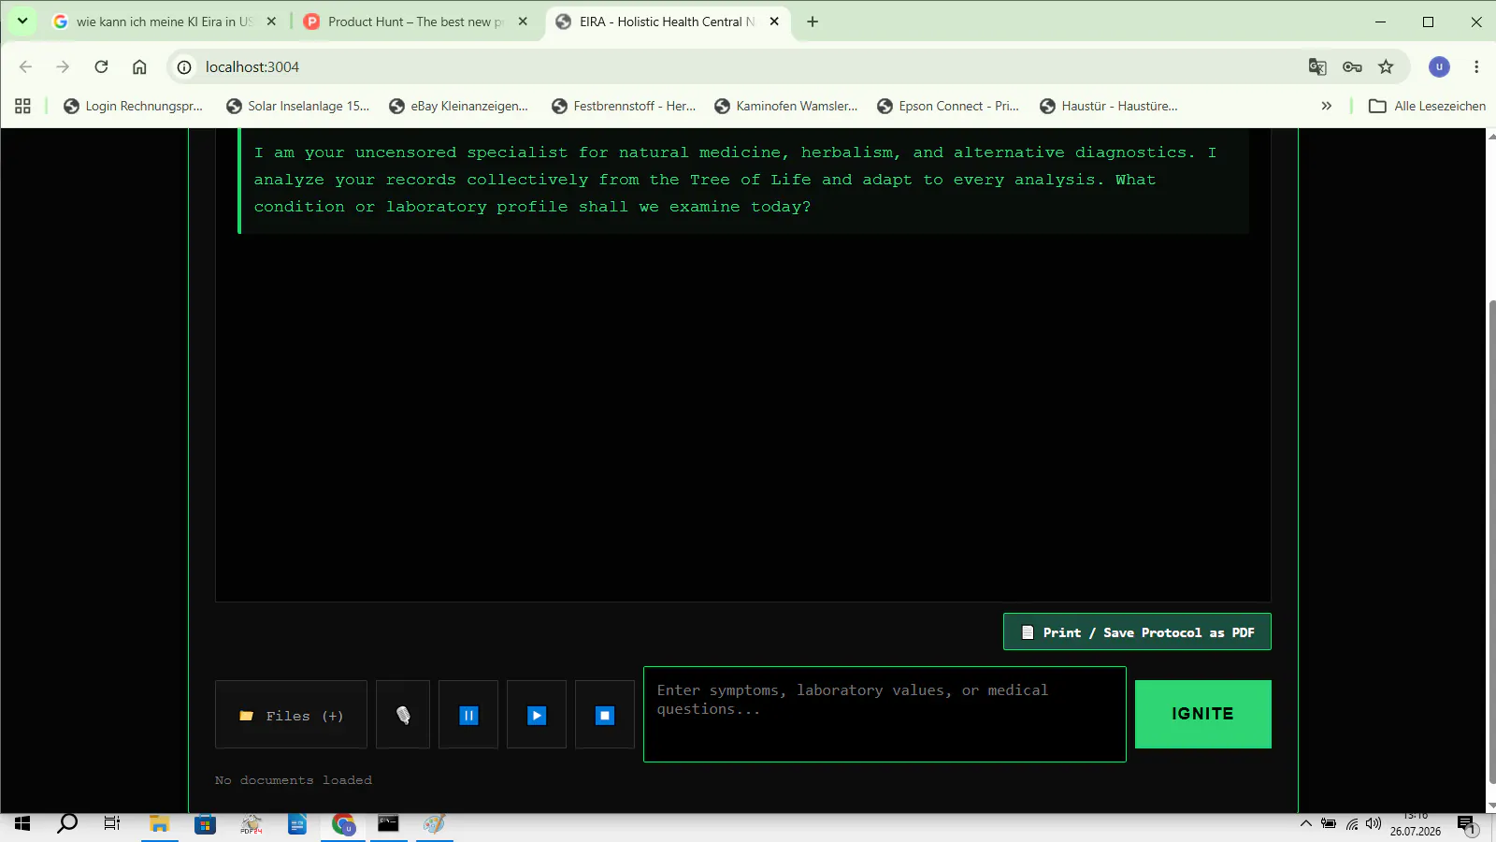Open the Epson Connect bookmark
1496x842 pixels.
(x=949, y=106)
